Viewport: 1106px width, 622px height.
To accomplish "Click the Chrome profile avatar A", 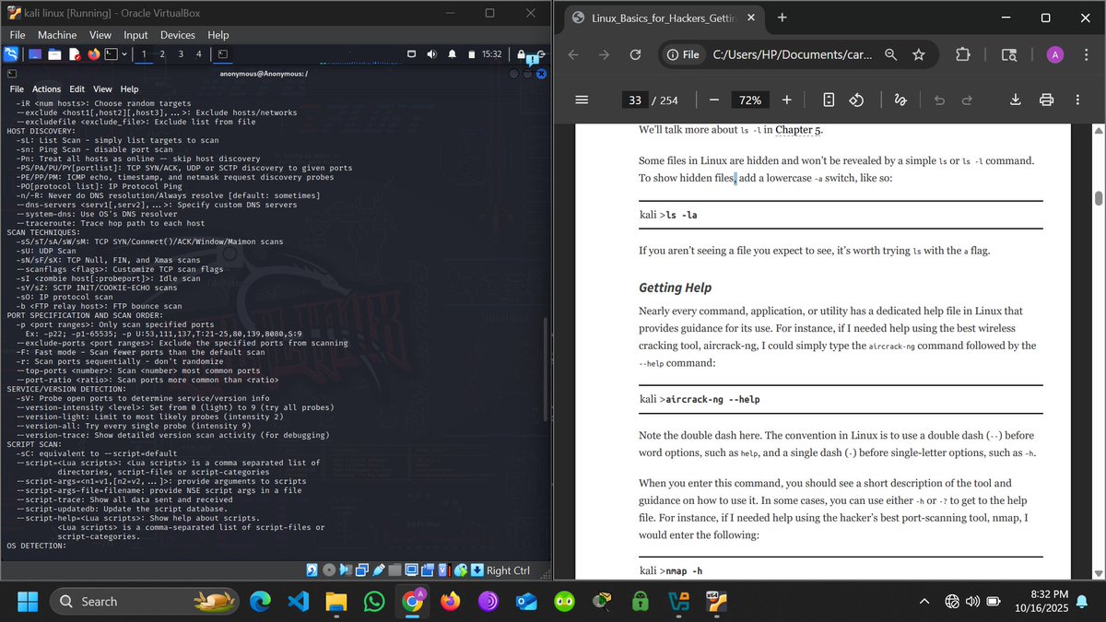I will click(x=1055, y=55).
